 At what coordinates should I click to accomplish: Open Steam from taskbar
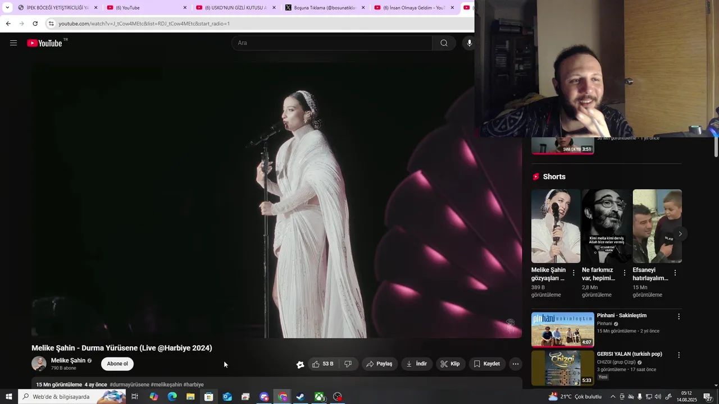[301, 397]
